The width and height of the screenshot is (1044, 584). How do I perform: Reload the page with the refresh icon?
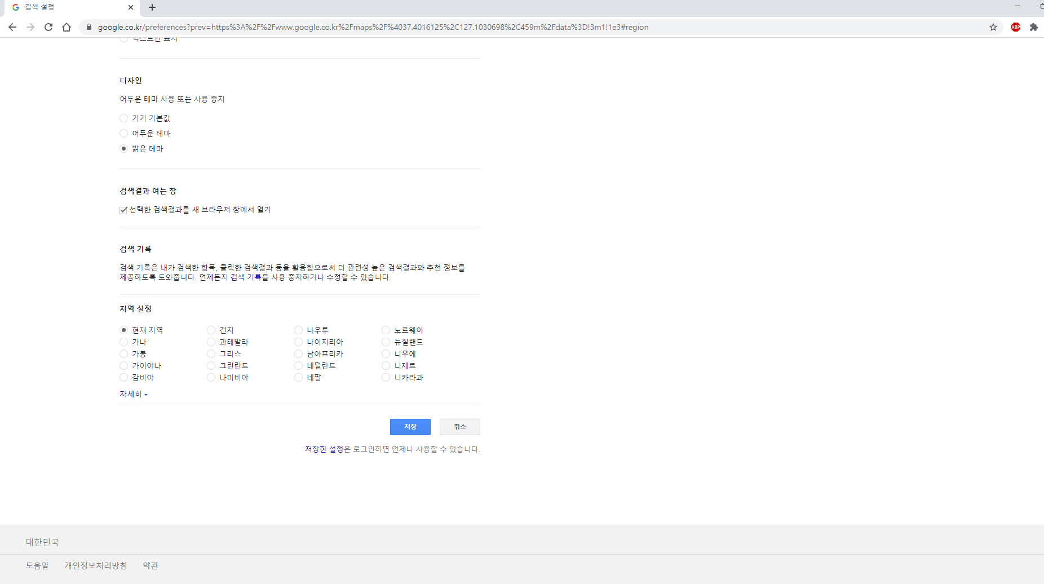48,27
